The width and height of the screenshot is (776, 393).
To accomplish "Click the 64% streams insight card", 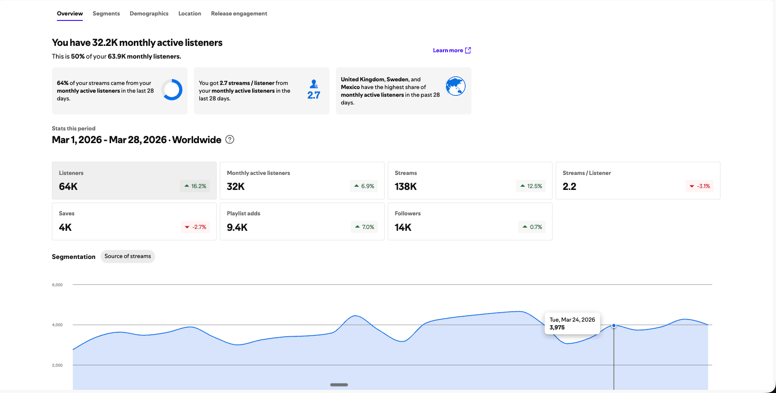I will pyautogui.click(x=120, y=91).
